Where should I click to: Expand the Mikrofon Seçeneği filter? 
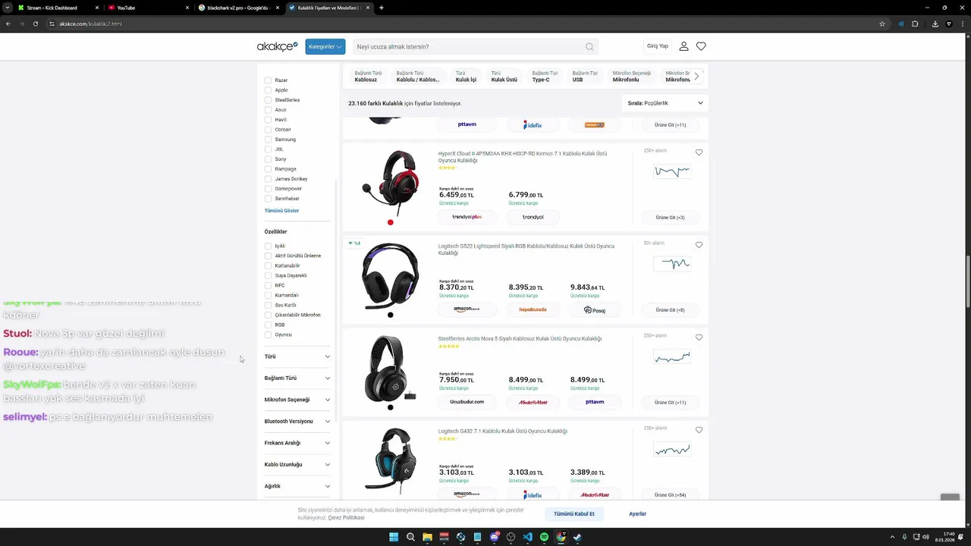coord(297,400)
